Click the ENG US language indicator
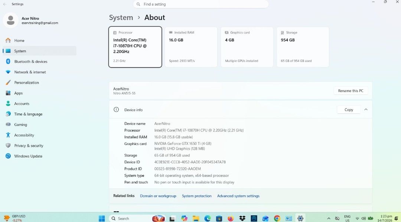 (x=347, y=218)
